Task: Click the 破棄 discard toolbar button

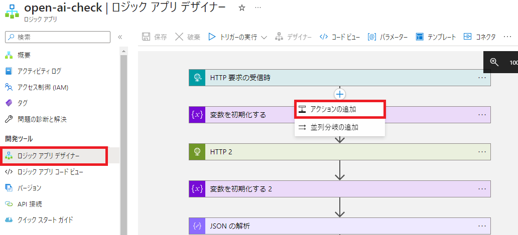Action: tap(187, 37)
